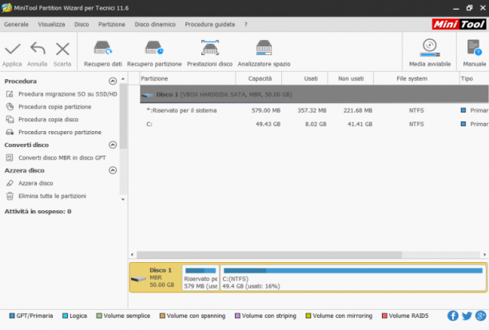Image resolution: width=489 pixels, height=330 pixels.
Task: Click the partition list horizontal scrollbar
Action: pos(269,255)
